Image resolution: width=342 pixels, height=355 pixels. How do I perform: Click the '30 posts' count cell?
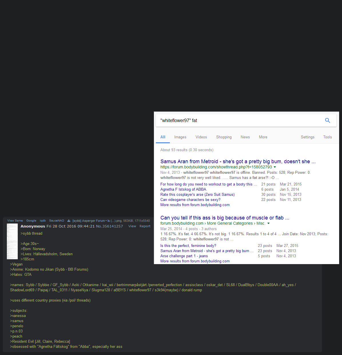(268, 195)
